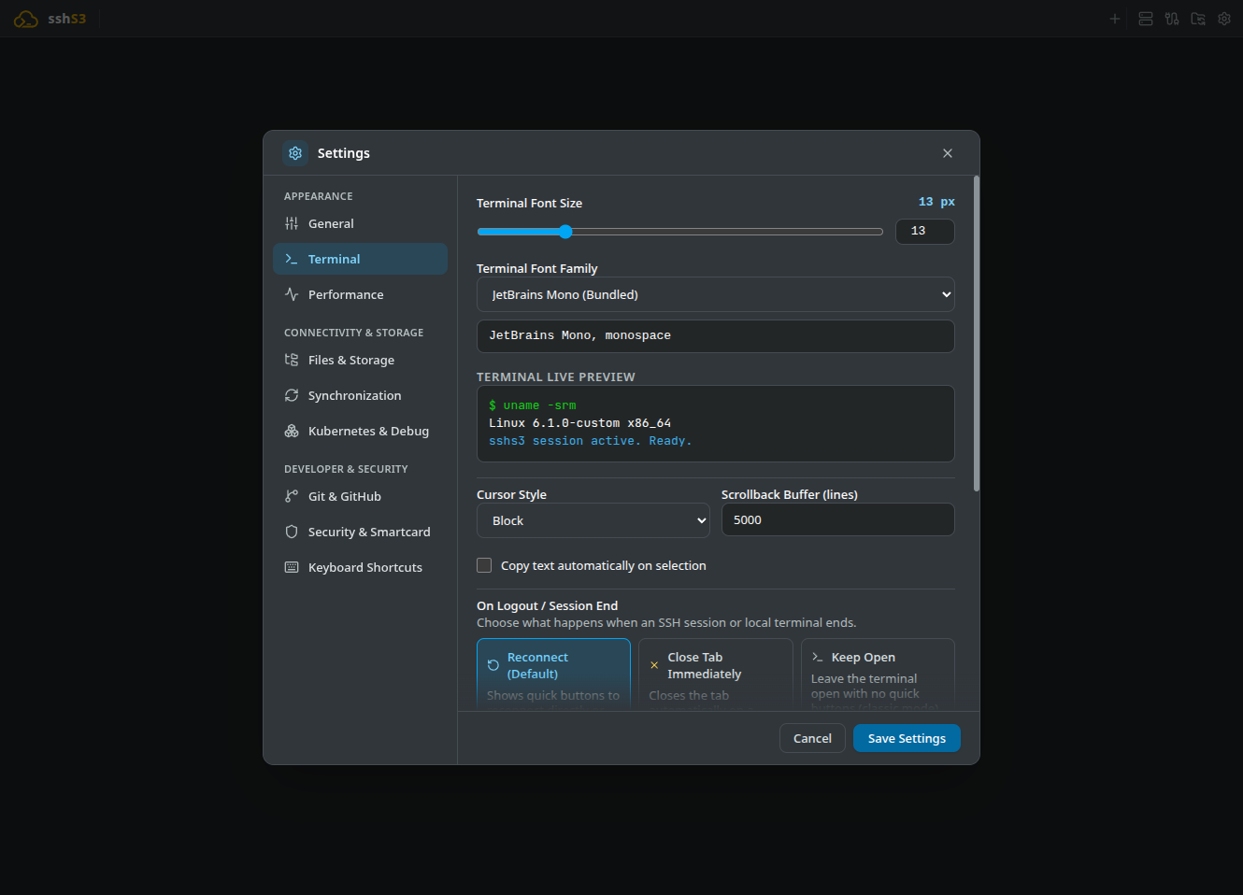This screenshot has width=1243, height=895.
Task: Click the keyboard icon beside Keyboard Shortcuts
Action: click(292, 567)
